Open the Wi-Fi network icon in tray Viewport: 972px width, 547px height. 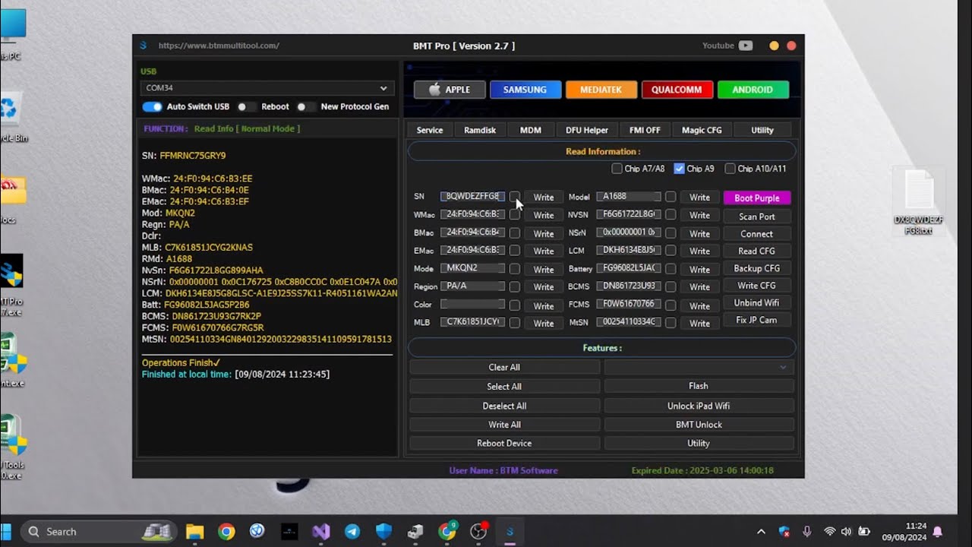point(829,531)
